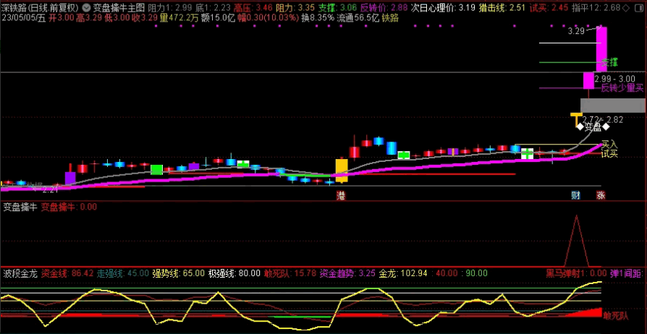Open the dropdown arrow beside 深铁路 title
The image size is (647, 334).
click(x=86, y=7)
